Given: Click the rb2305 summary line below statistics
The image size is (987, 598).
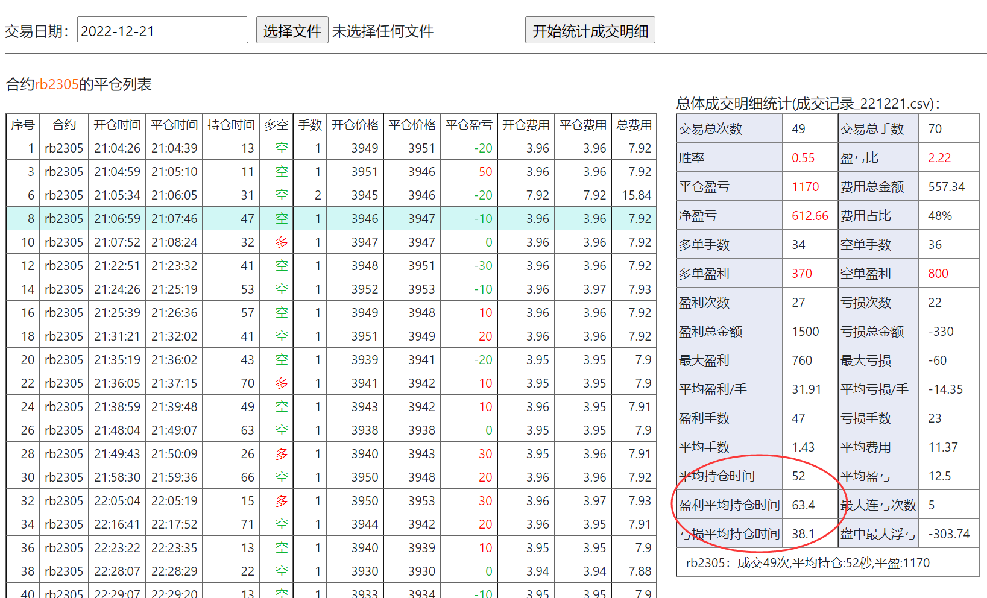Looking at the screenshot, I should (807, 563).
